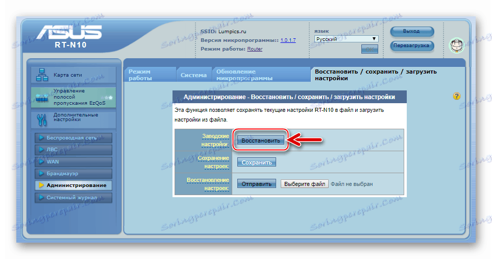The image size is (492, 259).
Task: Click the arrow icon beside ЛВС
Action: tap(41, 150)
